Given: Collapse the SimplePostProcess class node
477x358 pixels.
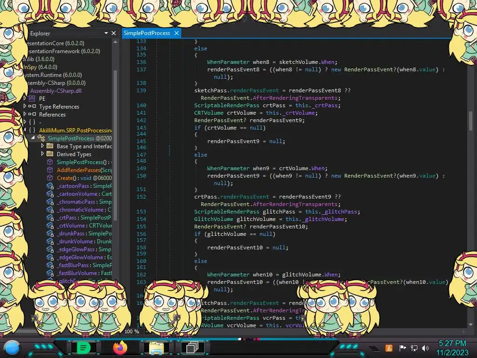Looking at the screenshot, I should 33,138.
